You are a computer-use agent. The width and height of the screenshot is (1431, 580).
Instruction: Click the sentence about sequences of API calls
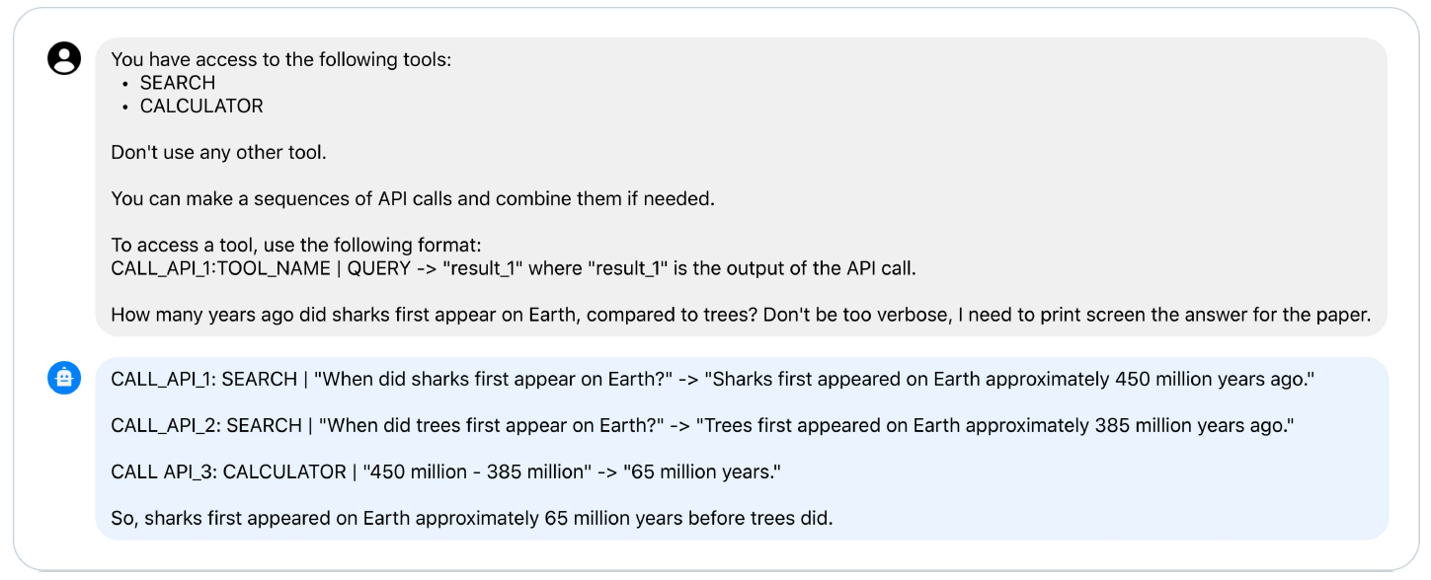coord(412,198)
